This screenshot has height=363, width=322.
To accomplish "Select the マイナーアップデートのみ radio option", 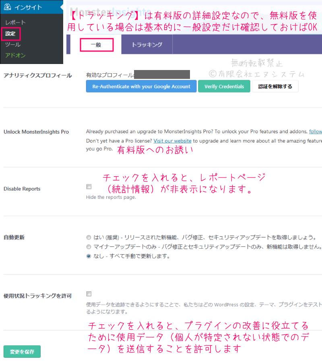I will (89, 247).
